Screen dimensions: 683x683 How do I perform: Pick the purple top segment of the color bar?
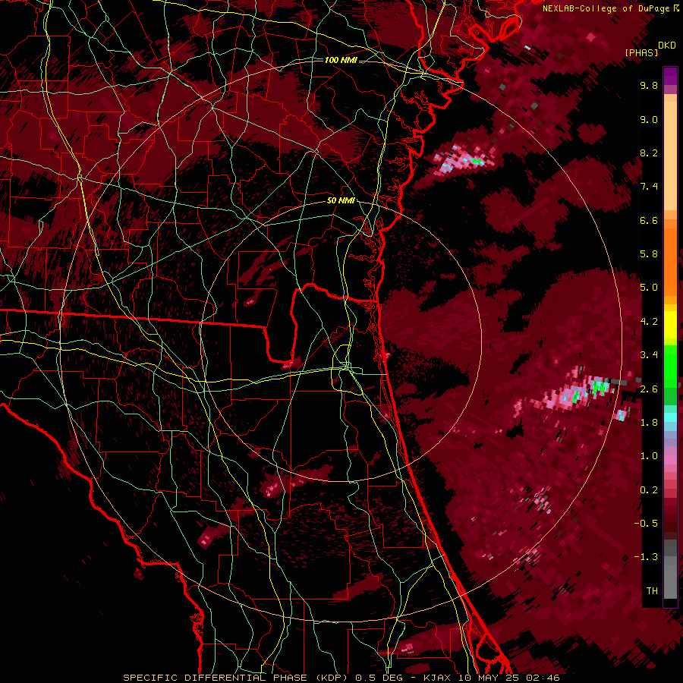(670, 76)
